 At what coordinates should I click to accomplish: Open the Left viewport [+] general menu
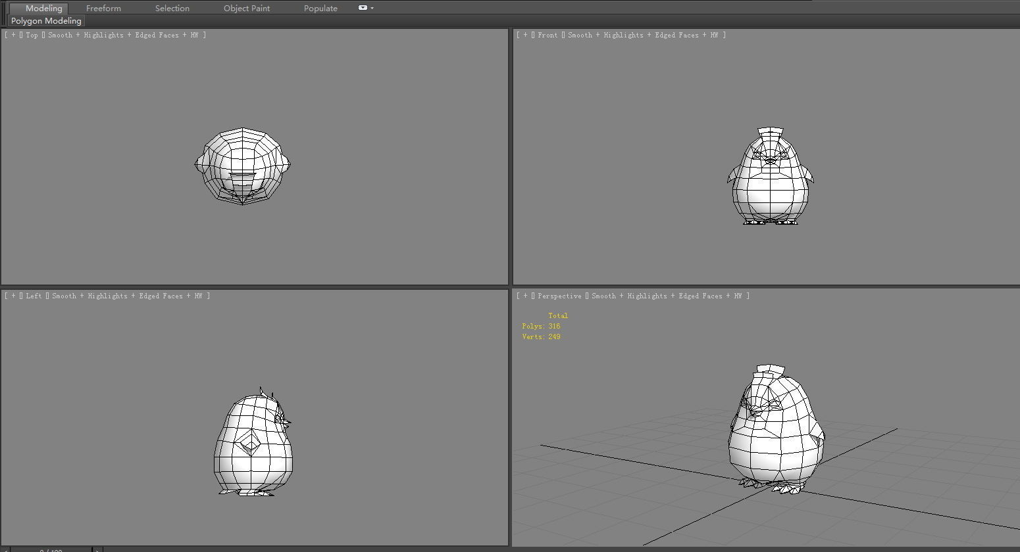tap(13, 296)
